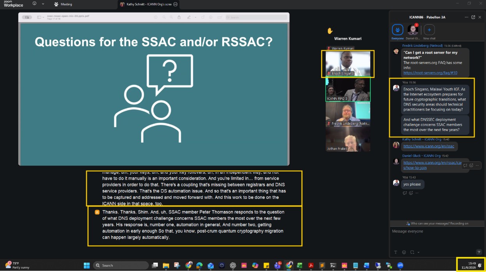
Task: Open the root-servers.org FAQ link
Action: click(x=430, y=72)
